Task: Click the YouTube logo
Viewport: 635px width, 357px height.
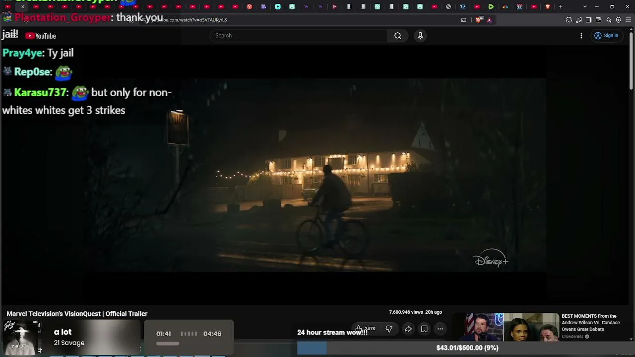Action: tap(41, 36)
